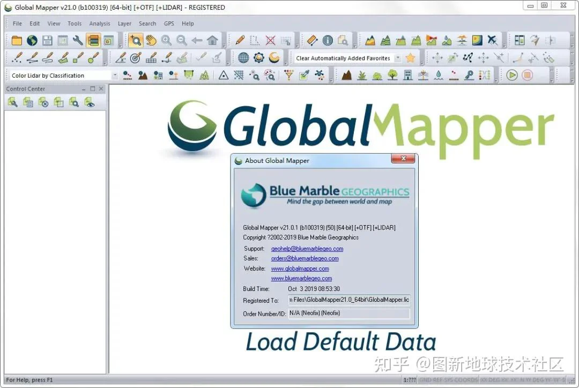579x388 pixels.
Task: Select the create point features tool
Action: (17, 58)
